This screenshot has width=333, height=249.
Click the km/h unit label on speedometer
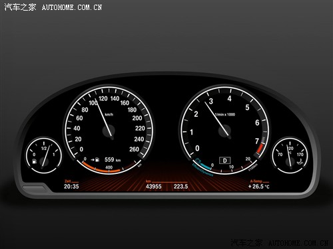109,114
